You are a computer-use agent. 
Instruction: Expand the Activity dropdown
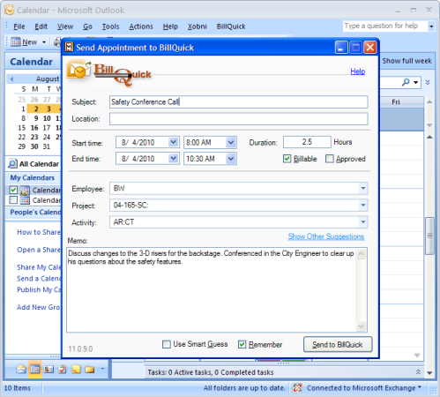tap(363, 222)
